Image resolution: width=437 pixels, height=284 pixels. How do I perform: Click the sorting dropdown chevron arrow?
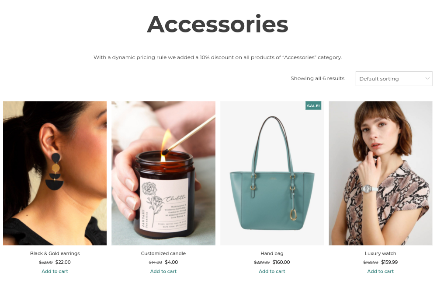[x=427, y=78]
